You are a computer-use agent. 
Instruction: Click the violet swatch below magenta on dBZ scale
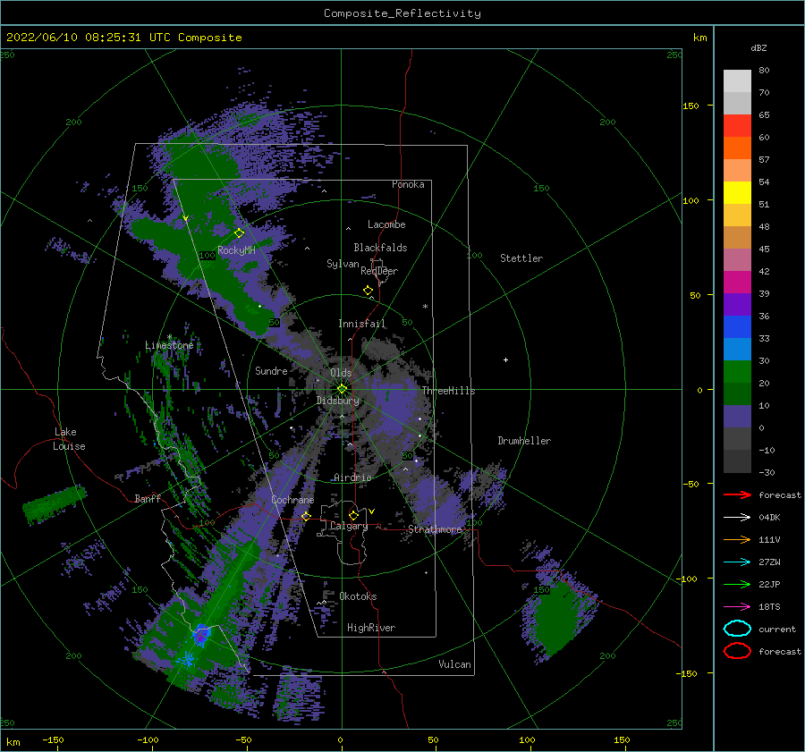737,305
